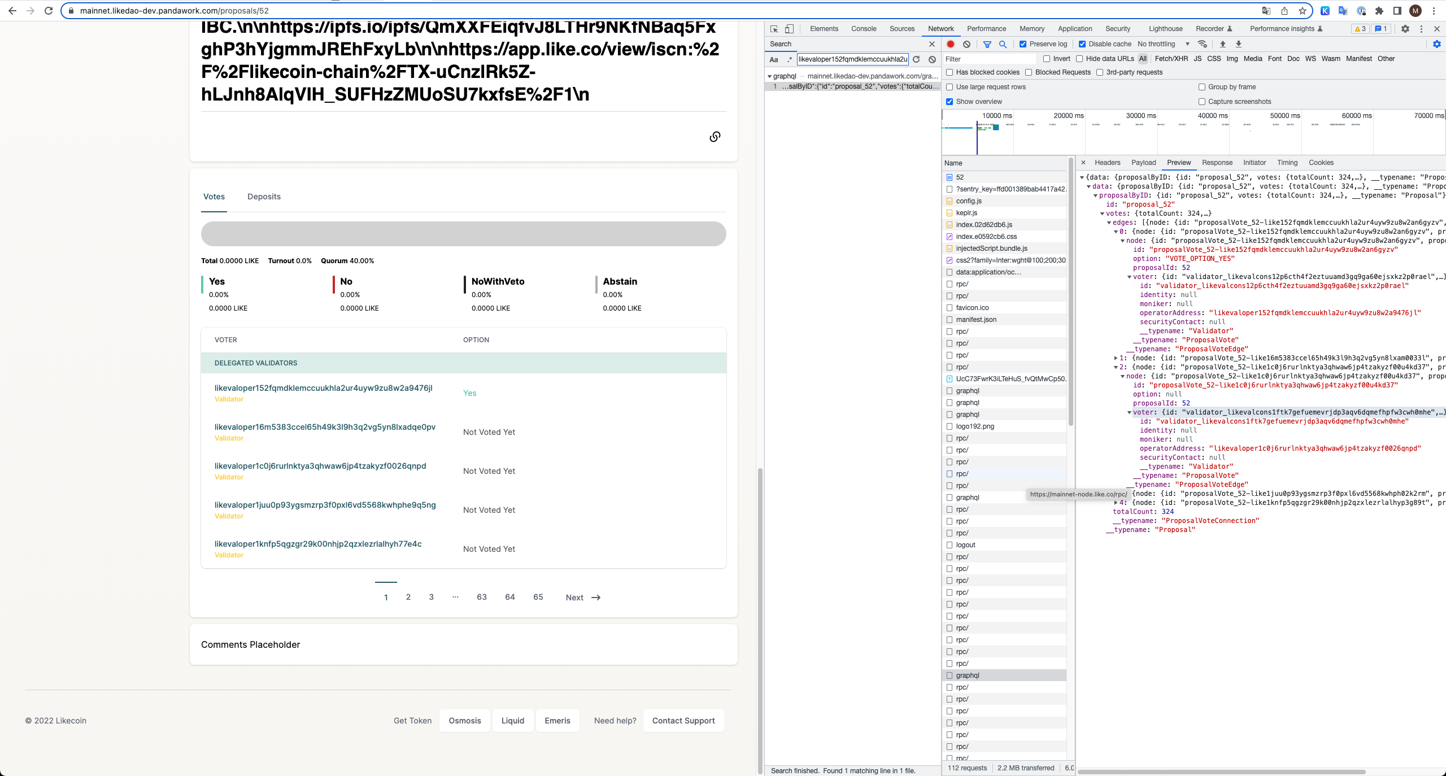Switch to the Elements panel

824,29
